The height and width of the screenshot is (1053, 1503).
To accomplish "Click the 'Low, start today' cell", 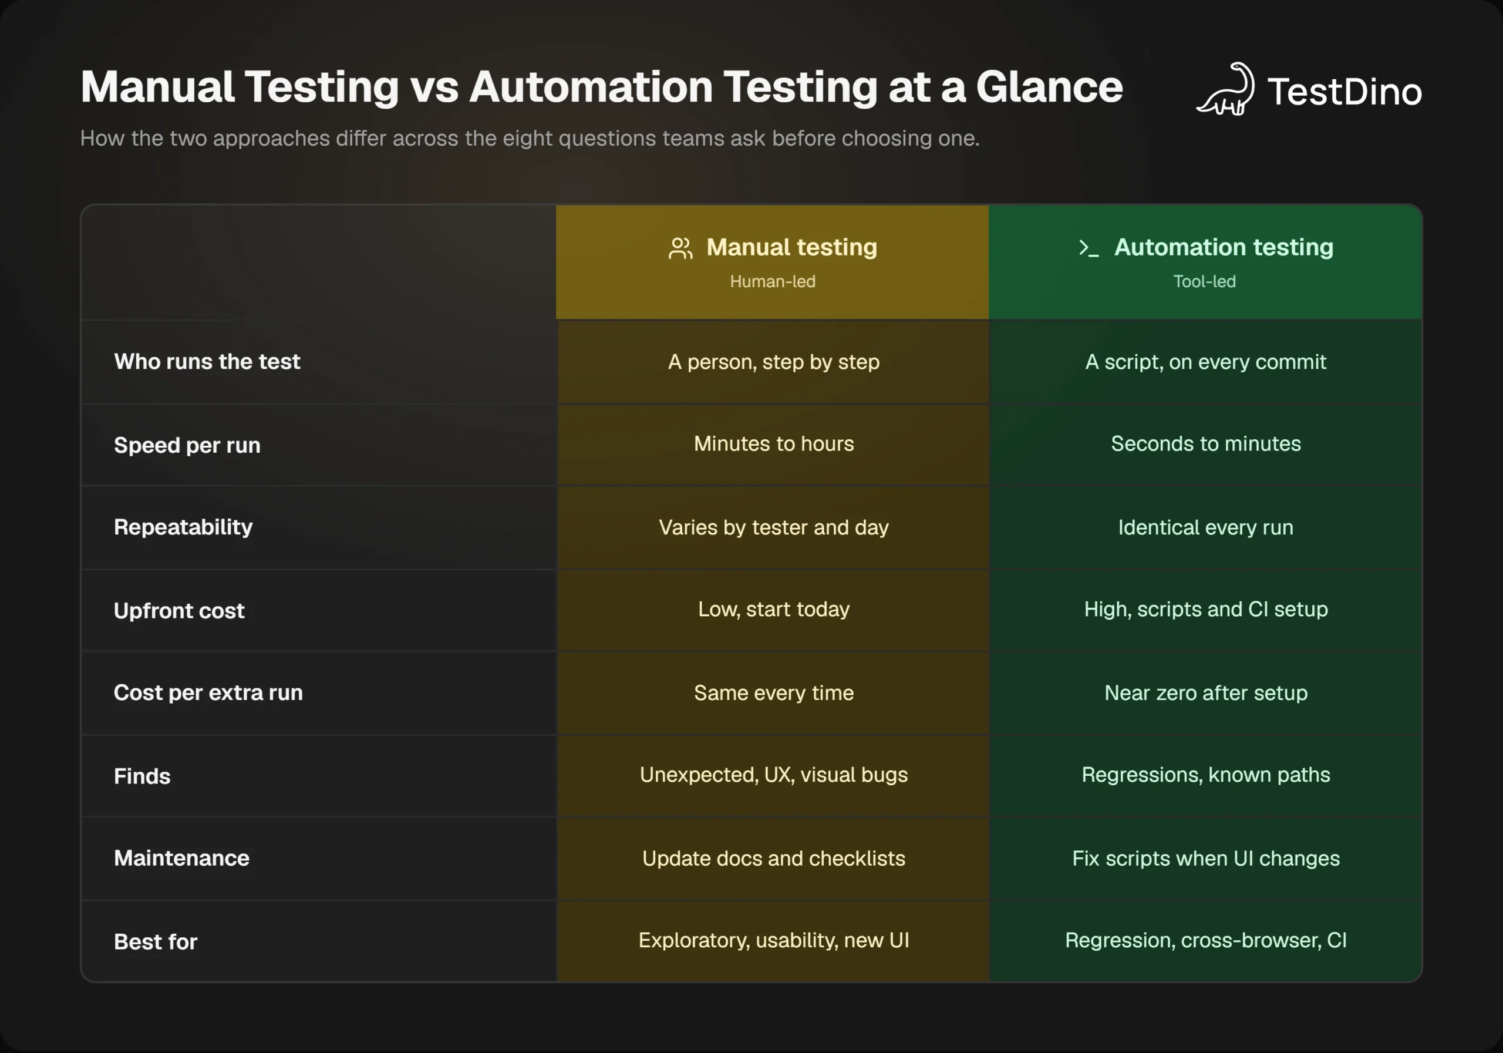I will point(773,610).
